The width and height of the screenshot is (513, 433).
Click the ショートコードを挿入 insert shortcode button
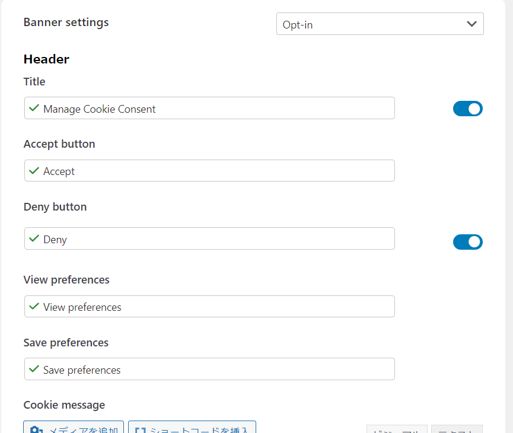point(192,428)
